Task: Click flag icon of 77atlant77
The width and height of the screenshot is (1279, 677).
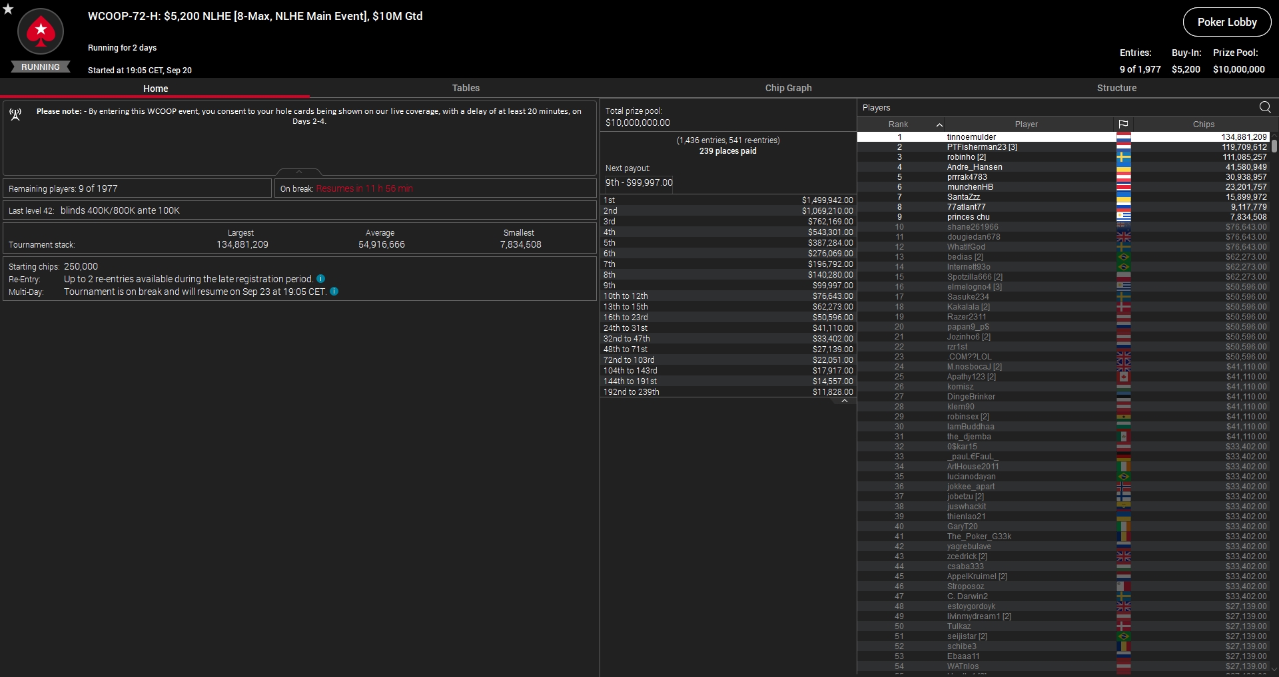Action: point(1123,207)
